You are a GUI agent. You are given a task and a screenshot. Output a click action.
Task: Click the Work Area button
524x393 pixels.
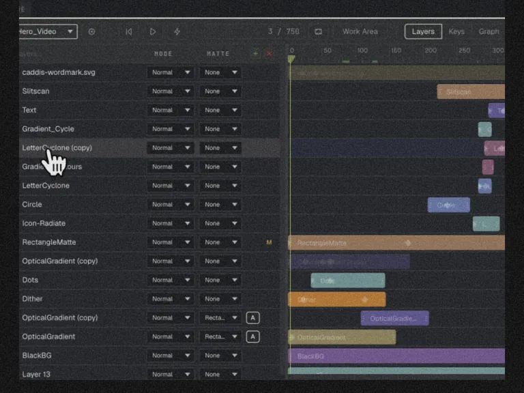[x=360, y=31]
